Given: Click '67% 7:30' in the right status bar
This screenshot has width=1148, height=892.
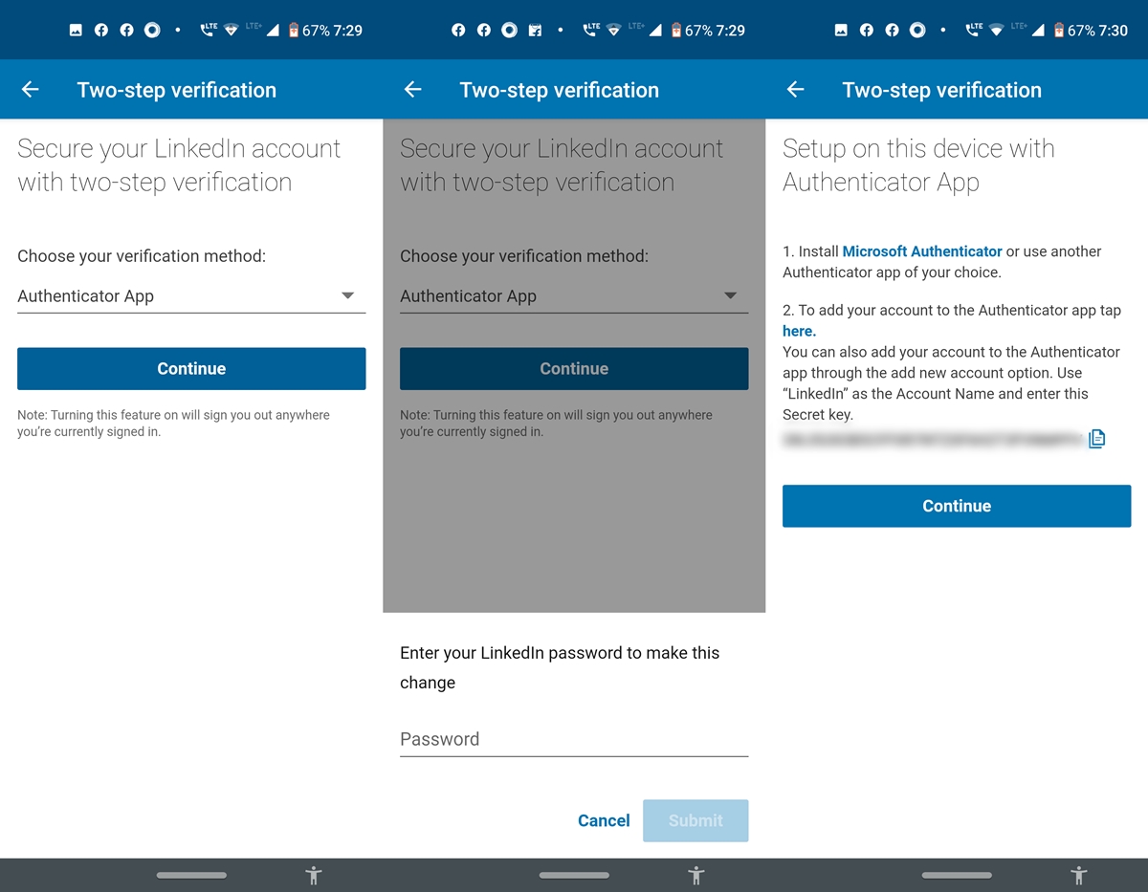Looking at the screenshot, I should 1097,31.
